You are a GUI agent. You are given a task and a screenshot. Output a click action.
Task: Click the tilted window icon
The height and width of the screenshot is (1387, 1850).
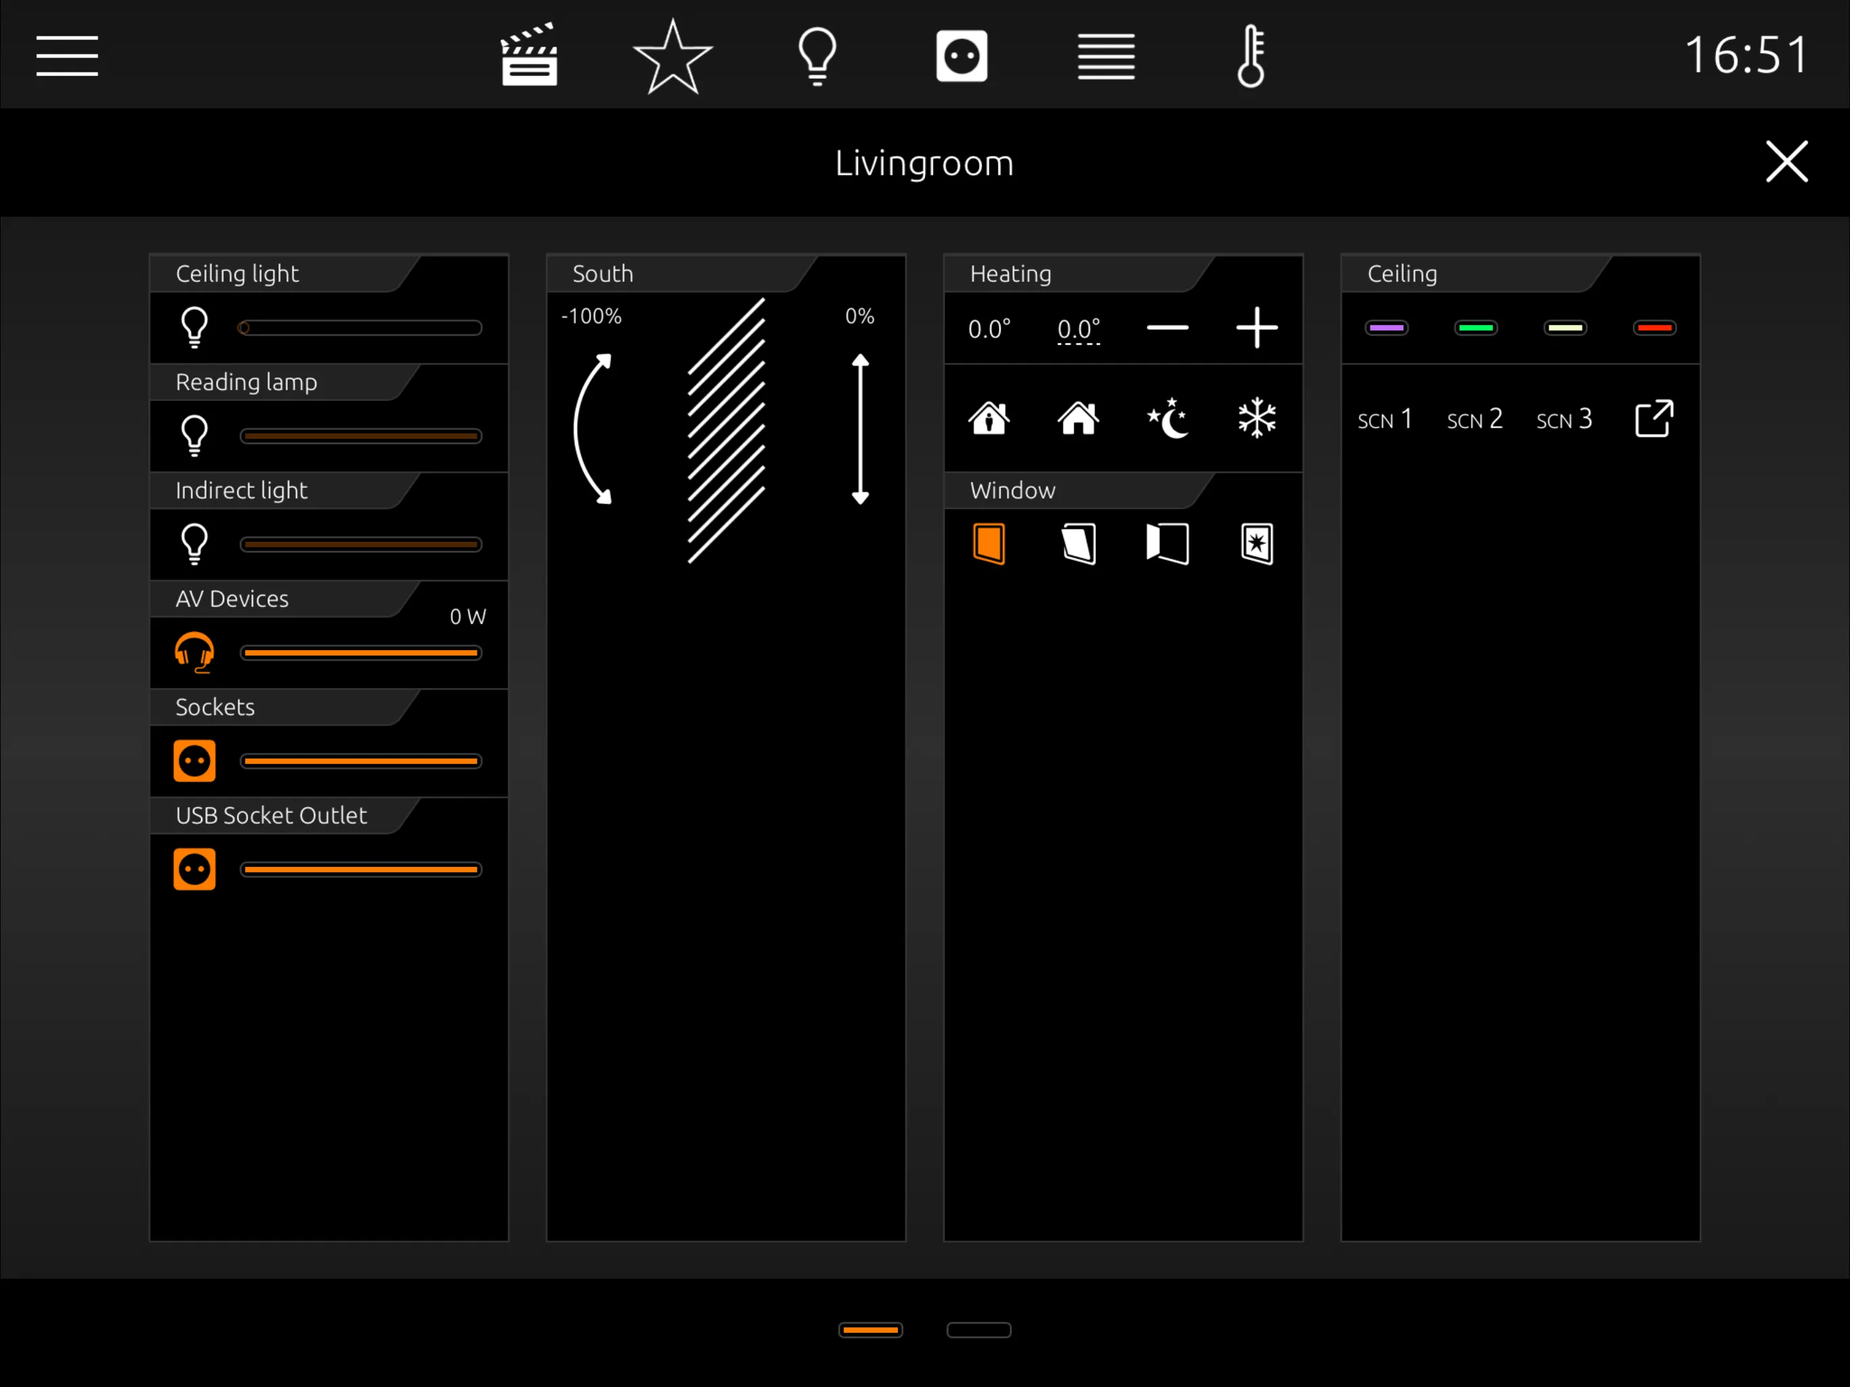click(1078, 544)
